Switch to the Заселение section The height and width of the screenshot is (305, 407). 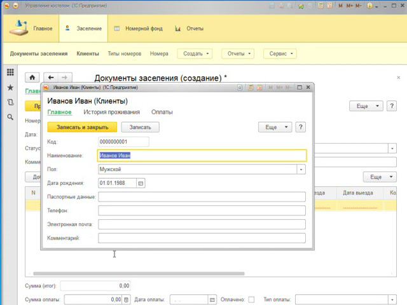[x=83, y=28]
